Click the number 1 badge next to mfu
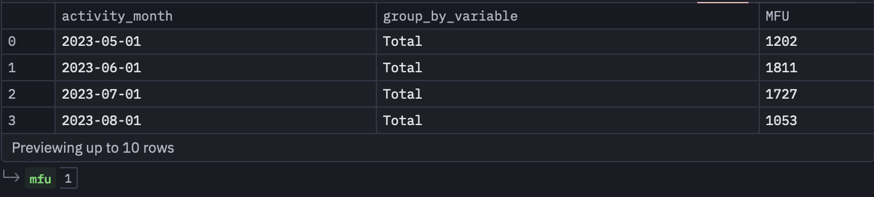 (68, 178)
